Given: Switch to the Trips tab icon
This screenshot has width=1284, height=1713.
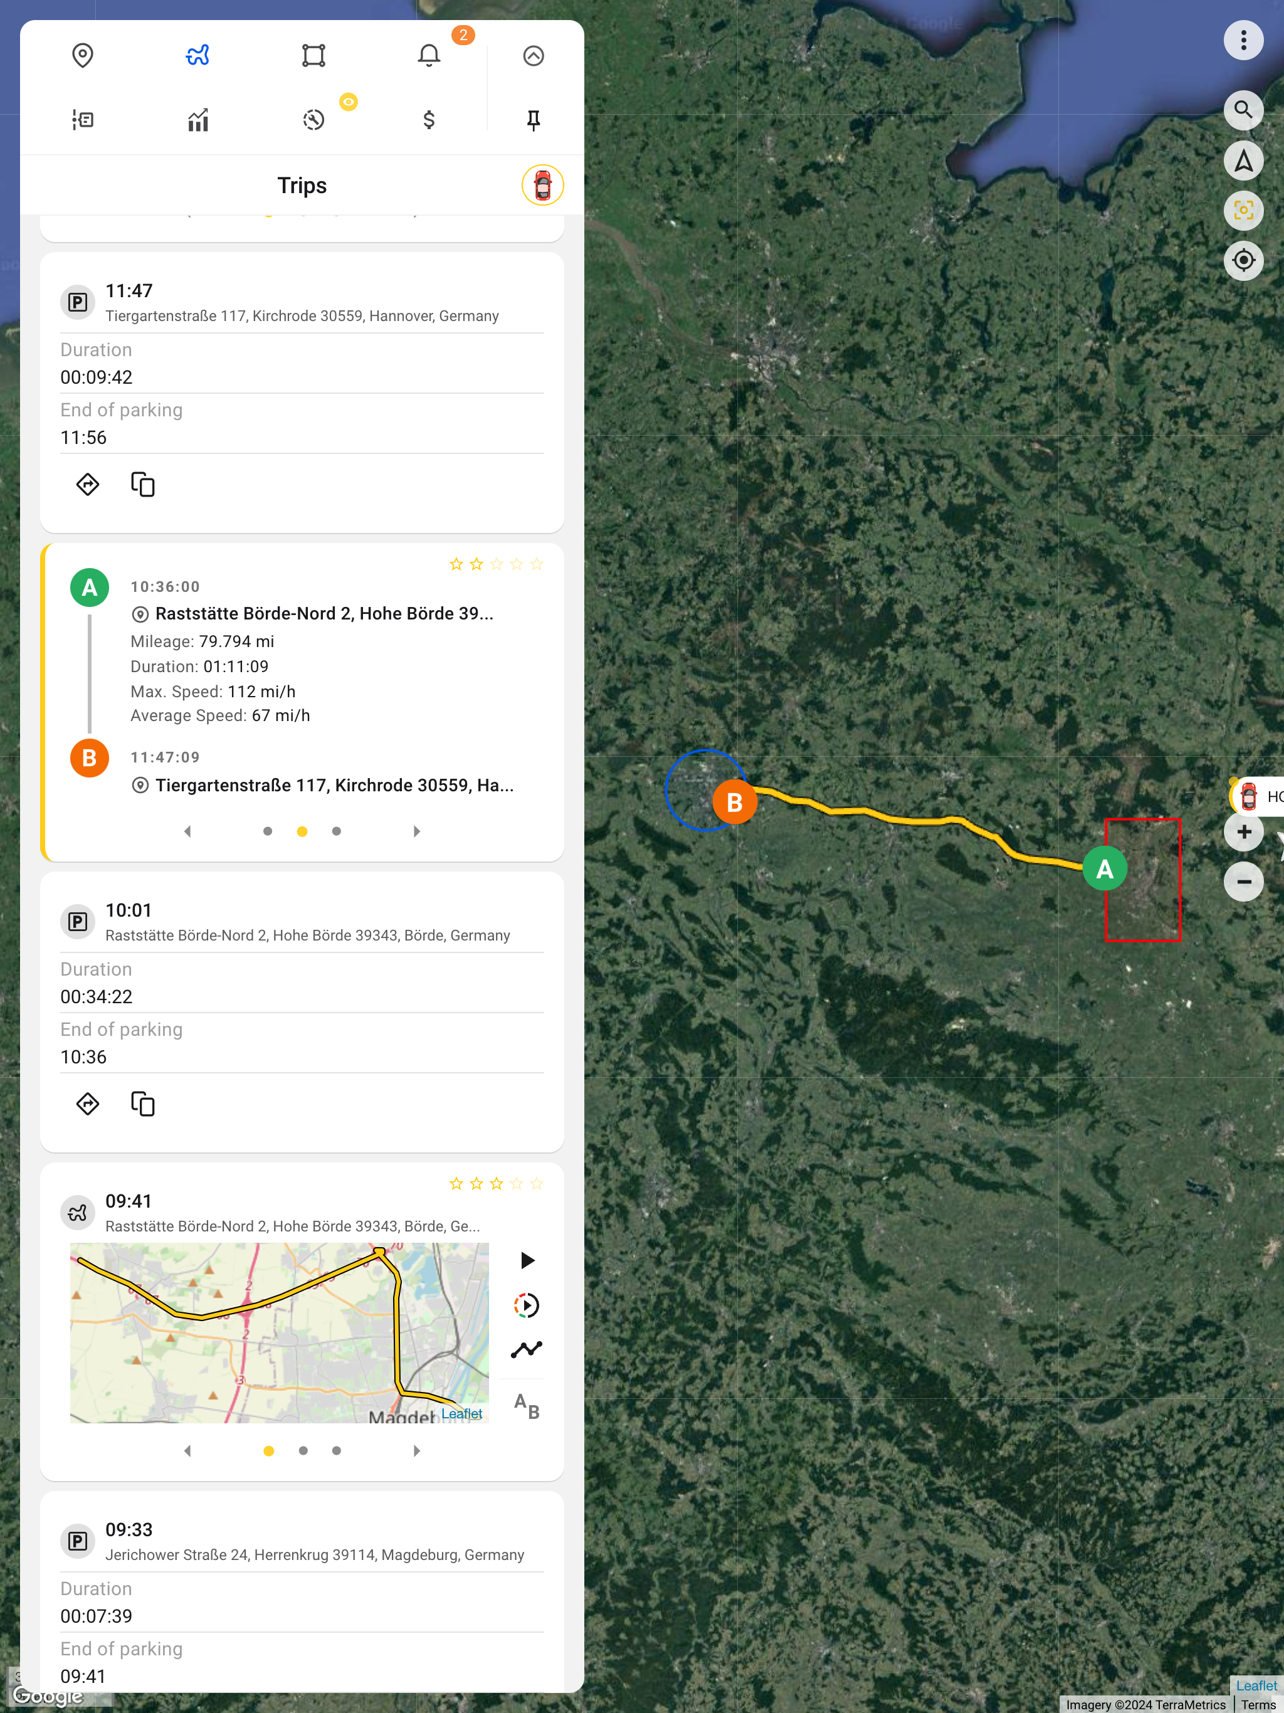Looking at the screenshot, I should [198, 56].
